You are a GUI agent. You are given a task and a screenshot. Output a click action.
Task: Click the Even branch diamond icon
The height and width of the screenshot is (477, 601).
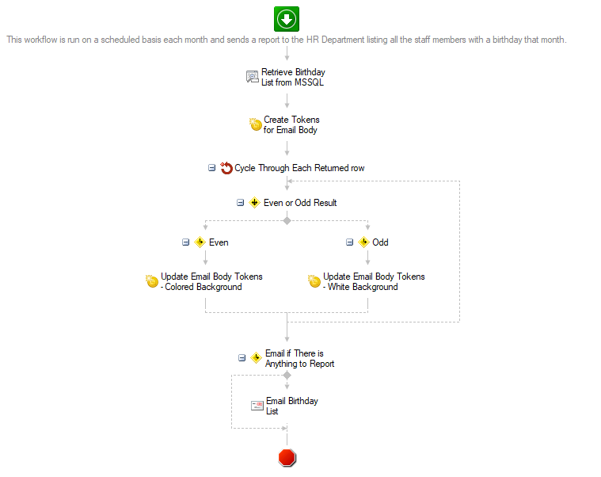click(200, 242)
